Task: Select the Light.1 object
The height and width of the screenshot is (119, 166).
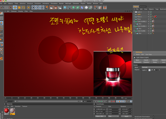Action: click(139, 12)
